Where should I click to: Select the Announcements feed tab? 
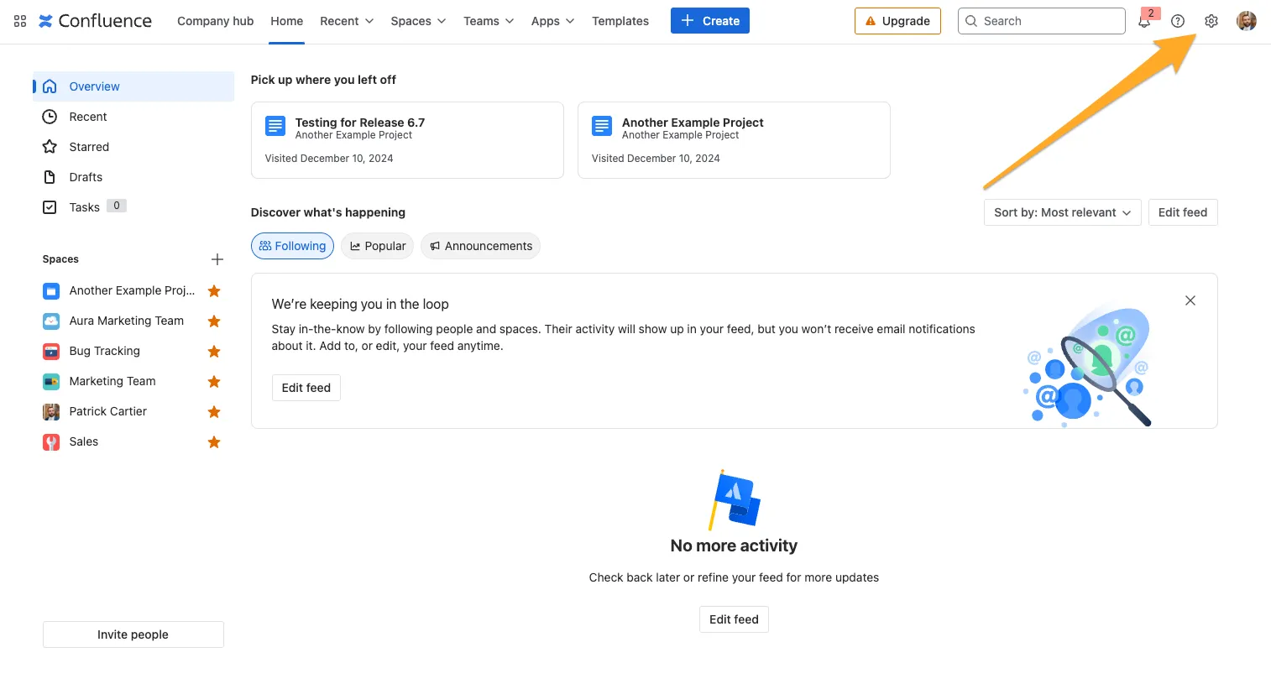[x=480, y=246]
